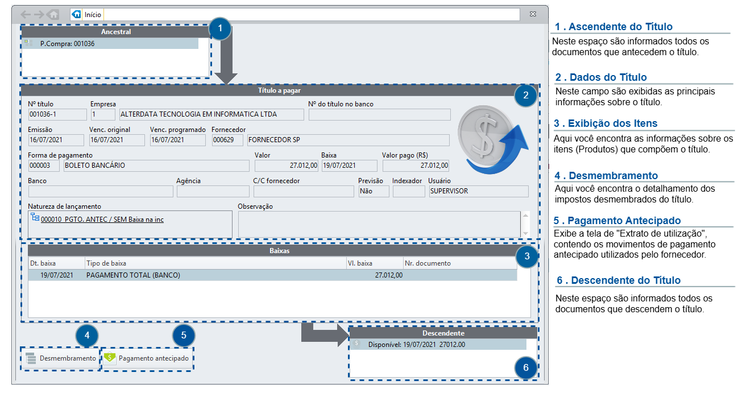Screen dimensions: 755x397
Task: Click the Nº do título no banco field
Action: click(380, 114)
